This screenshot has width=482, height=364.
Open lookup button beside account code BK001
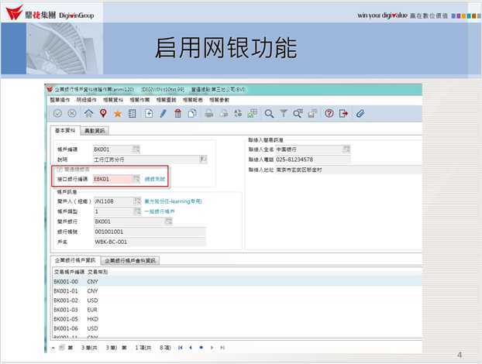[x=136, y=149]
